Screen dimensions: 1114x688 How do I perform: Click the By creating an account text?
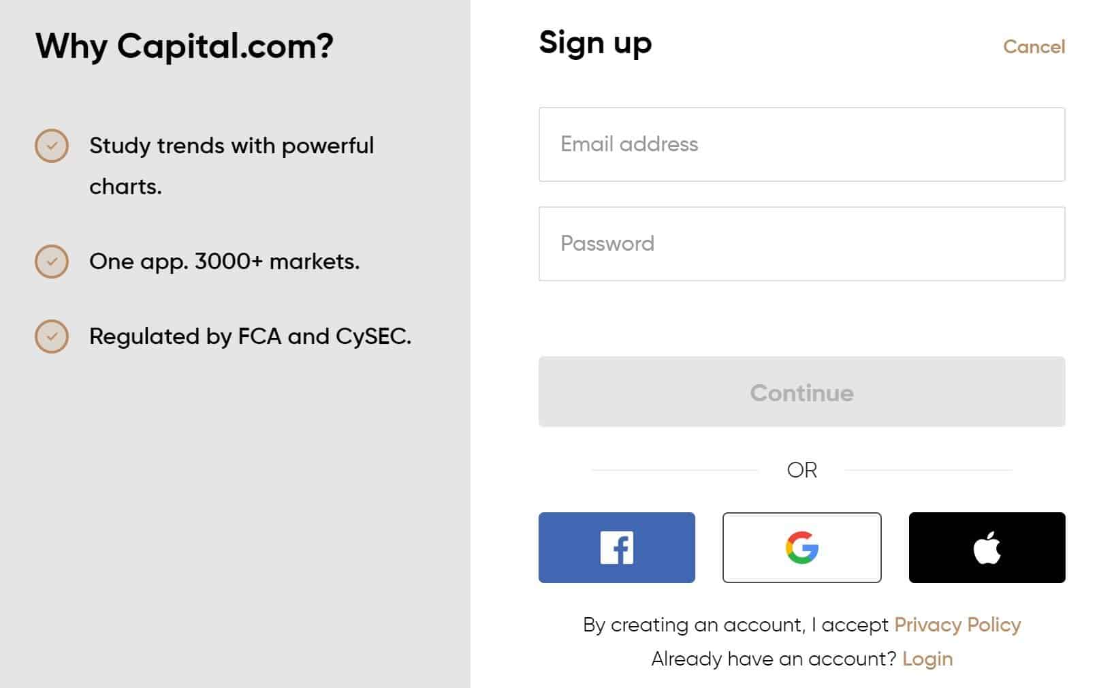pyautogui.click(x=735, y=625)
